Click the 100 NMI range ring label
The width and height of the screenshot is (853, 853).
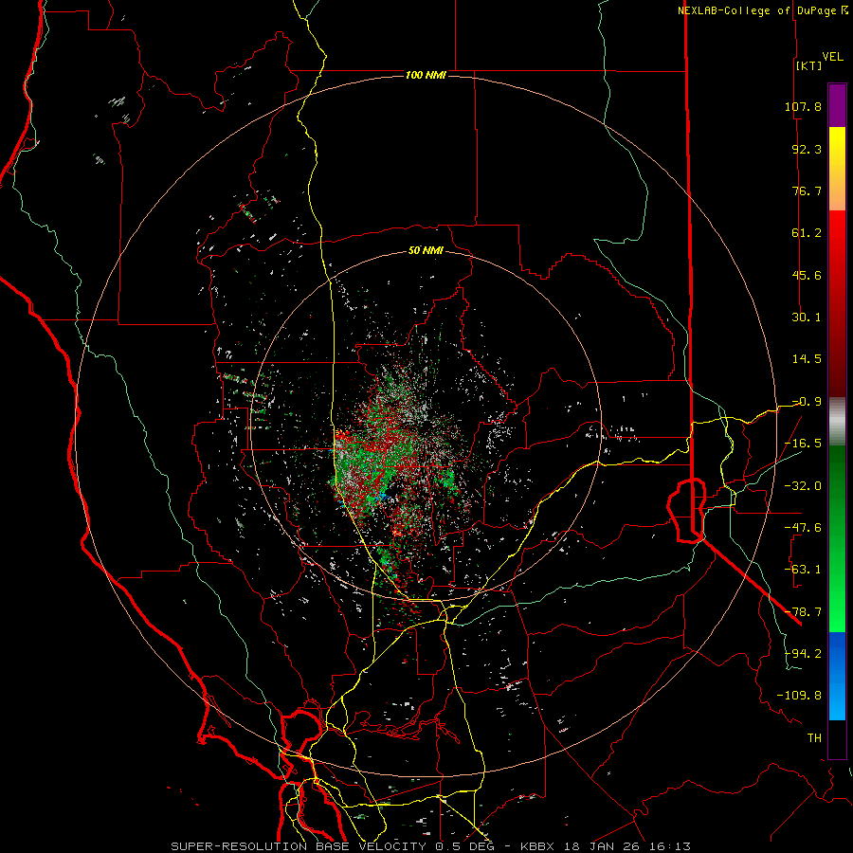pos(426,75)
